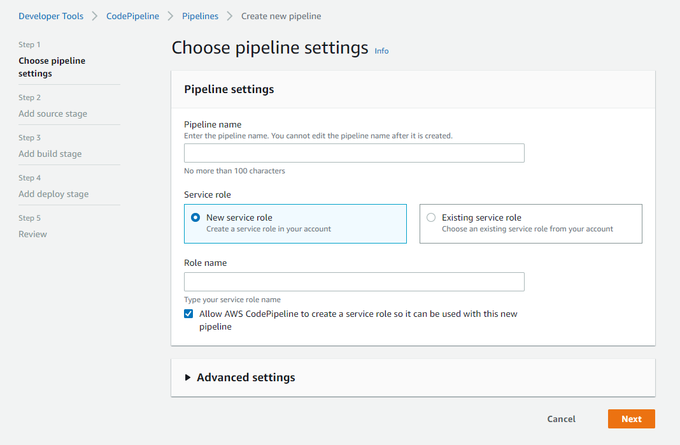Click the Role name input field
The width and height of the screenshot is (680, 445).
[354, 282]
